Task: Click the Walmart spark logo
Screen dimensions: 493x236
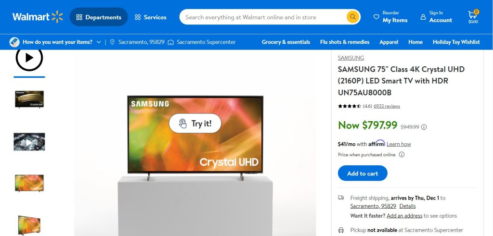Action: [57, 17]
